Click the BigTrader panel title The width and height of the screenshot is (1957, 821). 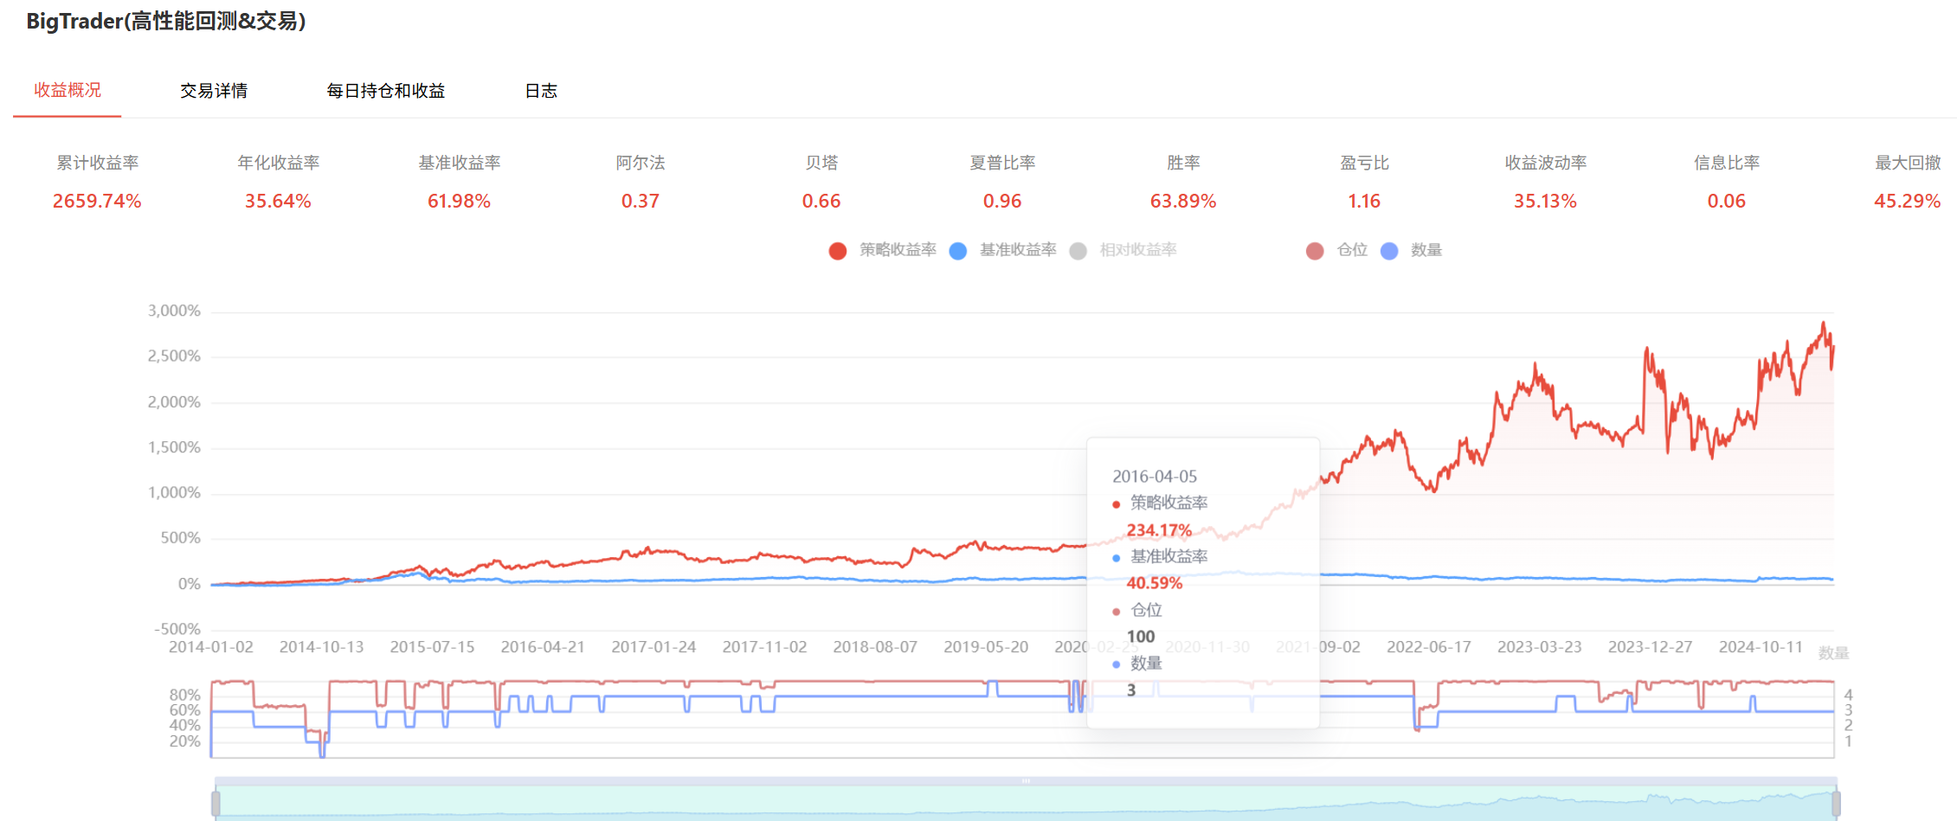166,22
